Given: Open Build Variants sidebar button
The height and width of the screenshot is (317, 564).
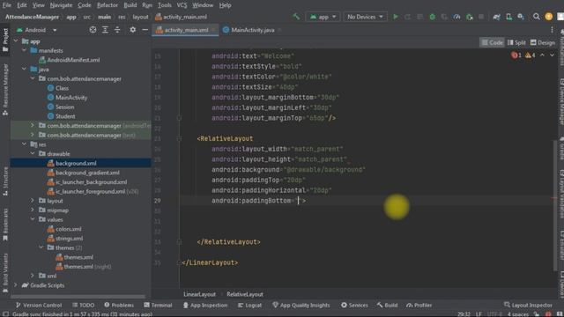Looking at the screenshot, I should pyautogui.click(x=5, y=273).
